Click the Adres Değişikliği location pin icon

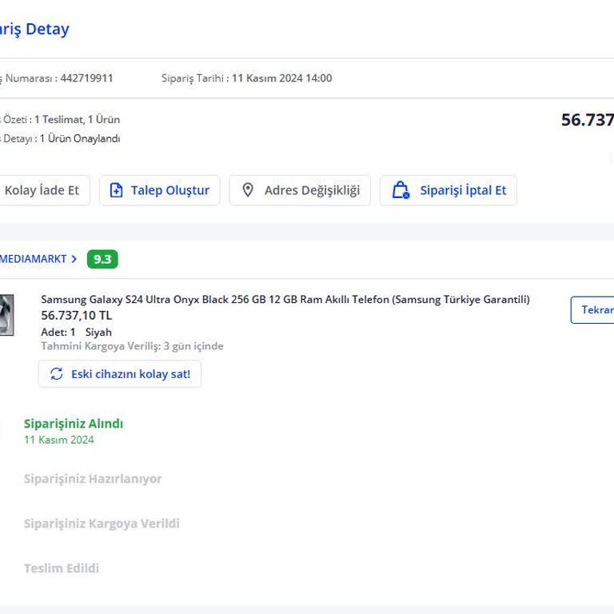[x=248, y=190]
